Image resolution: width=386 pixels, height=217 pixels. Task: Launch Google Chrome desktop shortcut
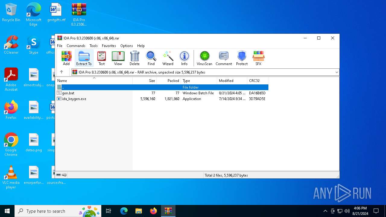click(x=11, y=145)
